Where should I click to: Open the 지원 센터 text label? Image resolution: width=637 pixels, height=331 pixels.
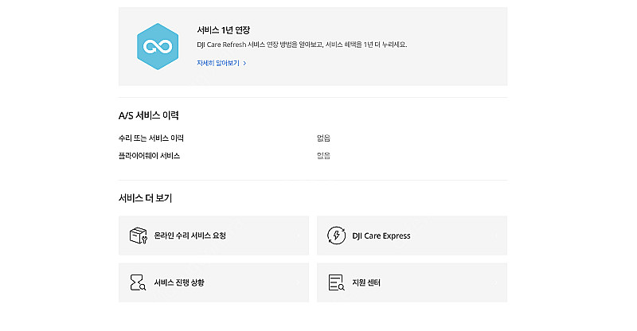tap(366, 282)
